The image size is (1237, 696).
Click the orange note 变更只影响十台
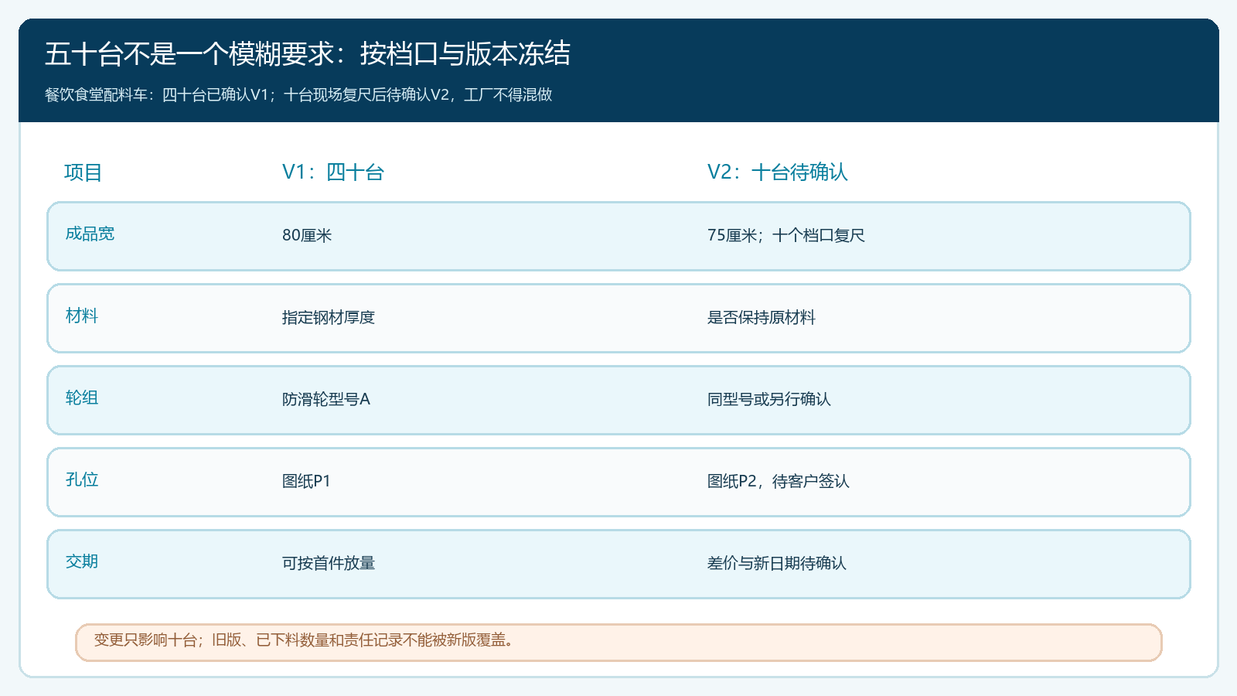point(618,643)
